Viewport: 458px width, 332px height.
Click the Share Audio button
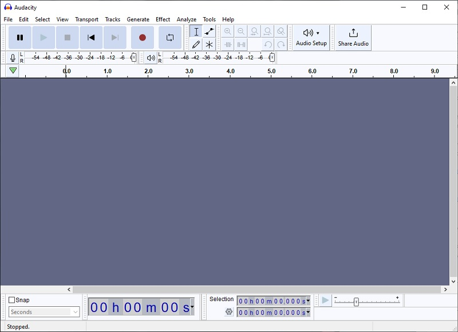352,37
